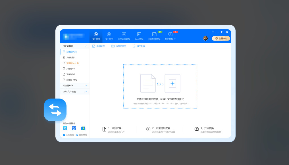Click the "支持批量添加文件" text
The width and height of the screenshot is (289, 165).
point(117,132)
